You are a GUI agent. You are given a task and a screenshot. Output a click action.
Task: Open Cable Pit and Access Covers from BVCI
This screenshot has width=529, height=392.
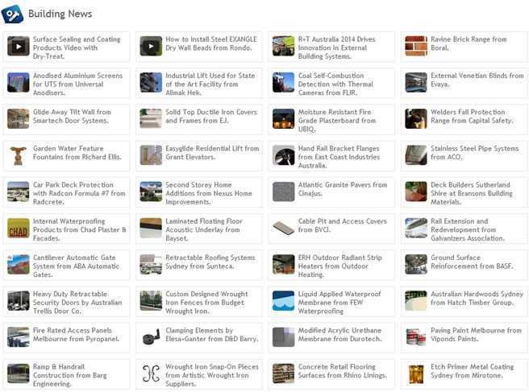[x=342, y=225]
